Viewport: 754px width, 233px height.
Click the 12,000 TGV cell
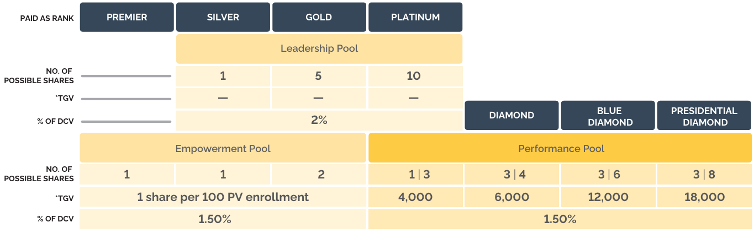[608, 197]
